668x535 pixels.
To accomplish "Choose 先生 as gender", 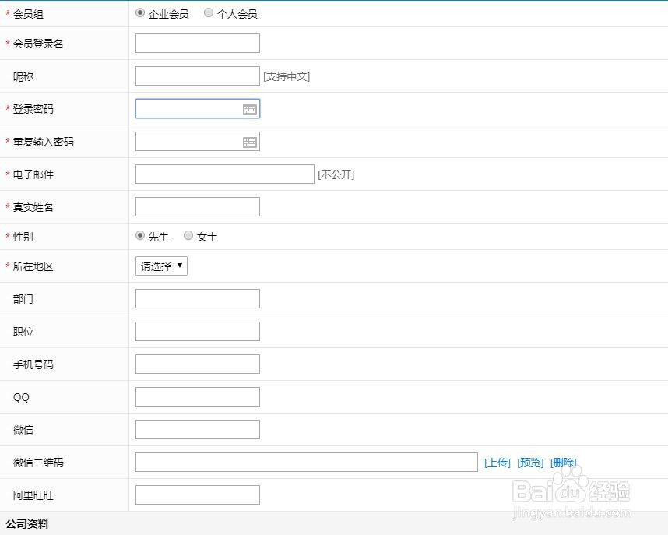I will 140,236.
